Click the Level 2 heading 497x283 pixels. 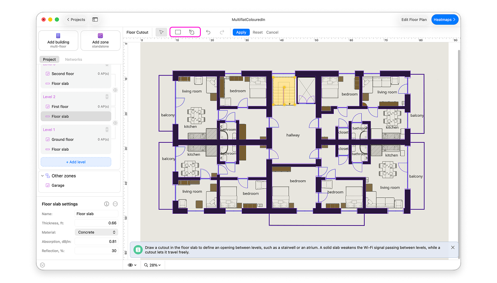(49, 97)
